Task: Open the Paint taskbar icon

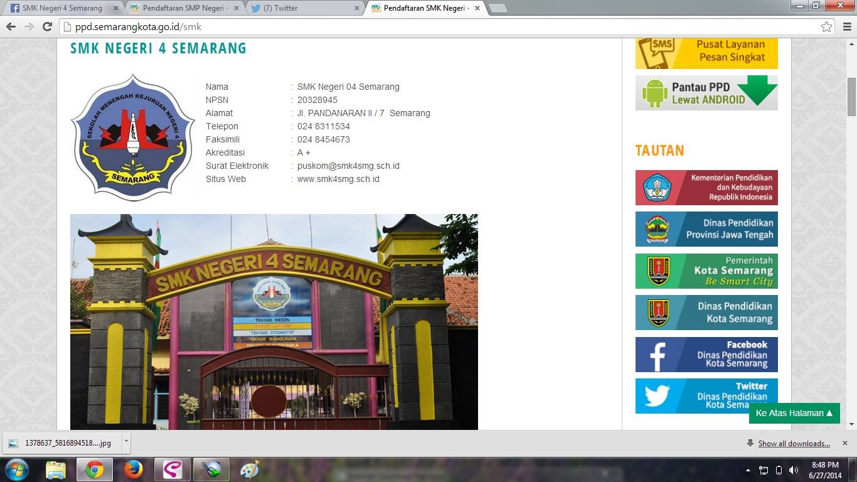Action: click(x=250, y=469)
